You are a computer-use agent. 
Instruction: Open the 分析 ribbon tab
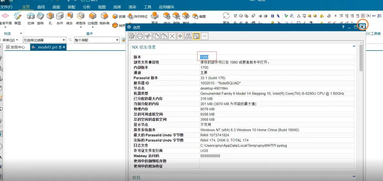(x=86, y=7)
